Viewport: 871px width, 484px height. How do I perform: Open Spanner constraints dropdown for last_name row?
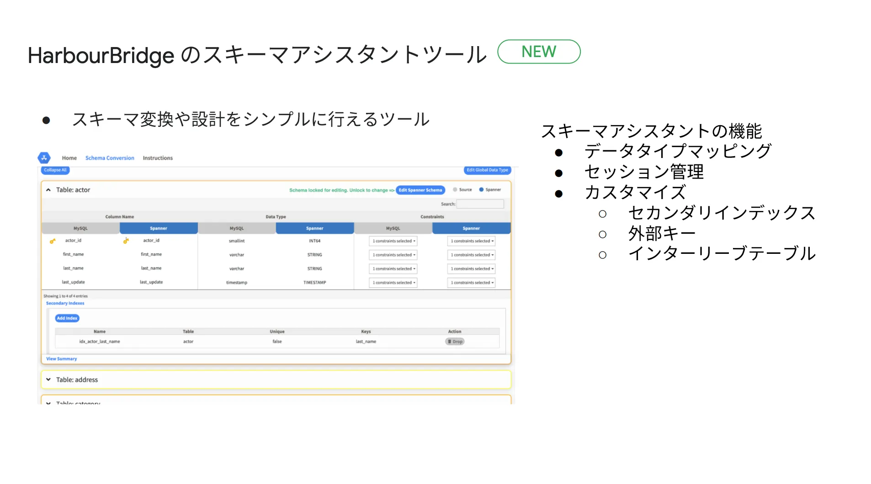coord(472,269)
